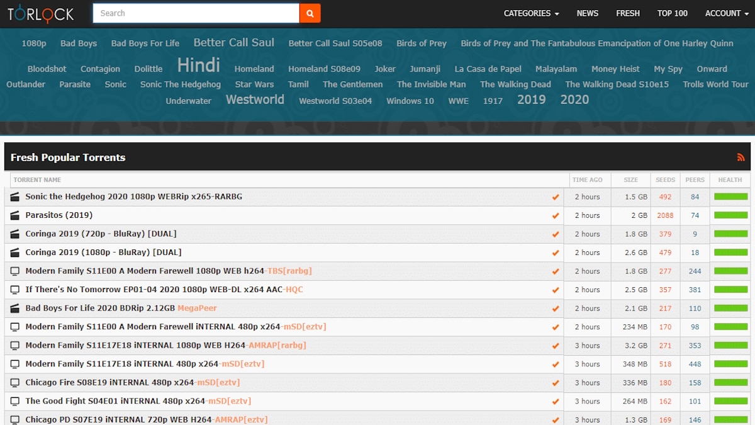The height and width of the screenshot is (425, 755).
Task: Open the Hindi tag link
Action: click(x=198, y=64)
